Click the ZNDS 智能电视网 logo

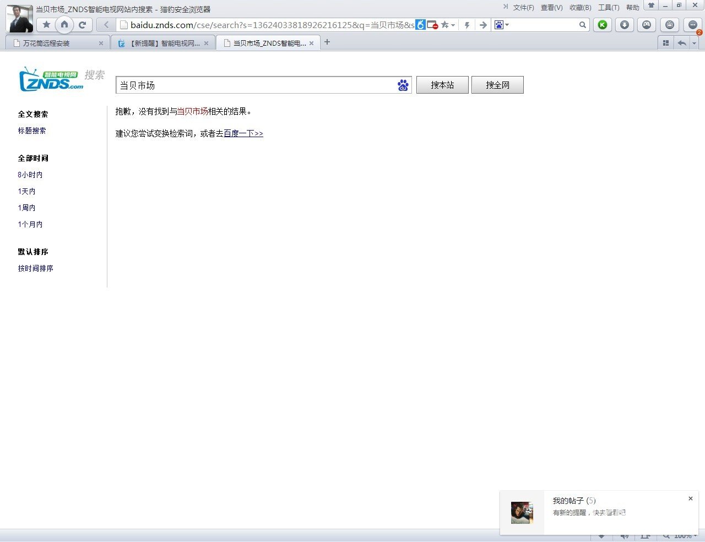(51, 79)
